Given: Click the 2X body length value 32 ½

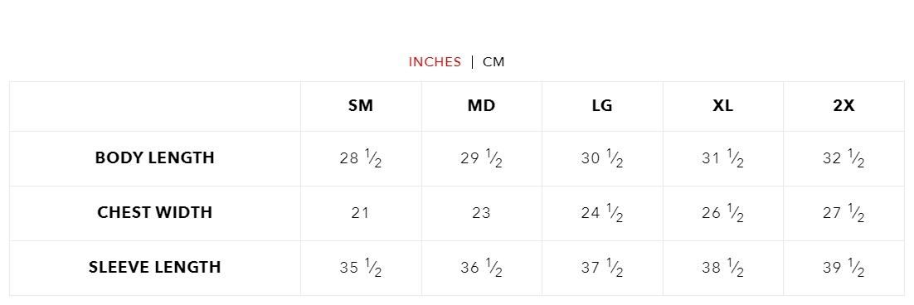Looking at the screenshot, I should point(844,157).
